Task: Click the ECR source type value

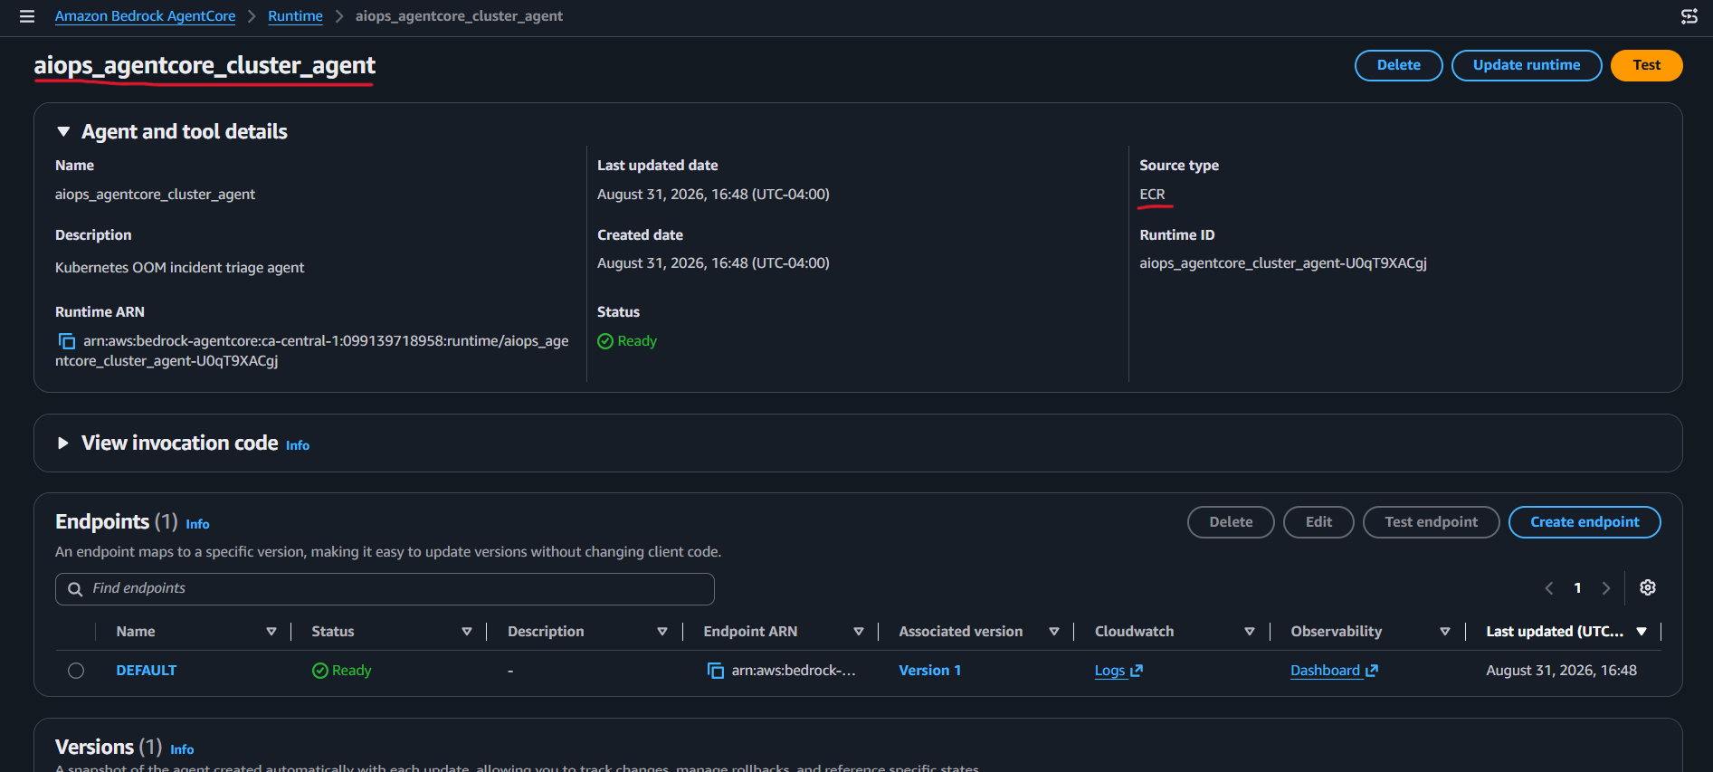Action: (x=1152, y=195)
